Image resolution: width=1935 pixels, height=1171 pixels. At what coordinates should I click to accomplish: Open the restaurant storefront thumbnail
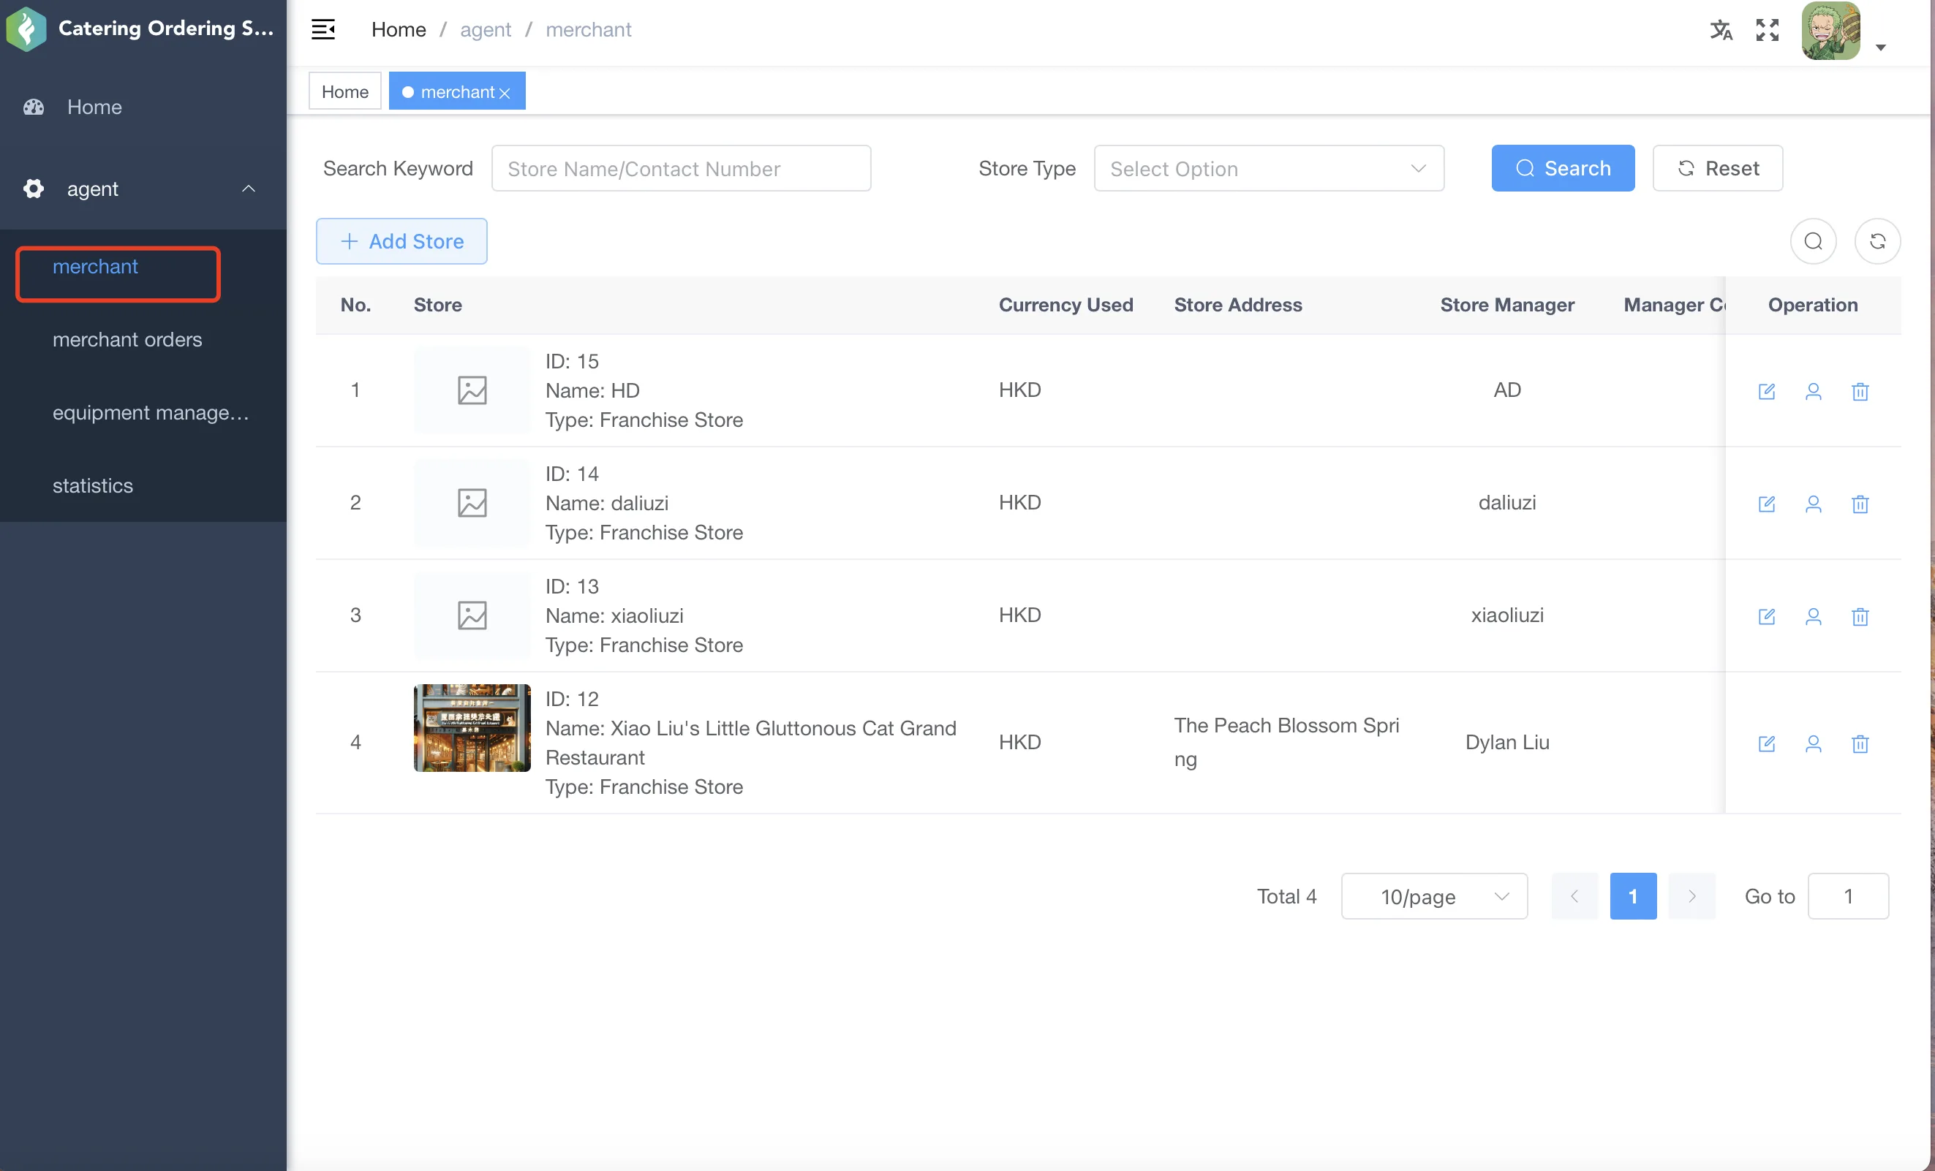pos(472,727)
